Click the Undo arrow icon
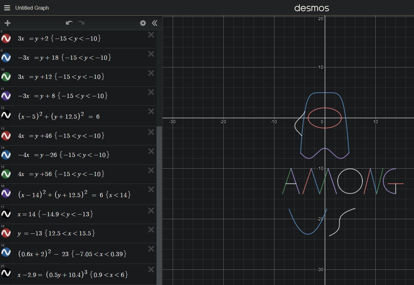 (69, 23)
